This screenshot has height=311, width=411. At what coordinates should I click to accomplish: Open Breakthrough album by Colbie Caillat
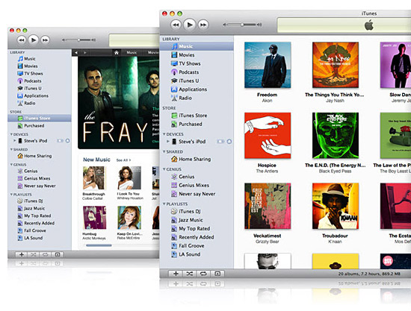tap(94, 178)
